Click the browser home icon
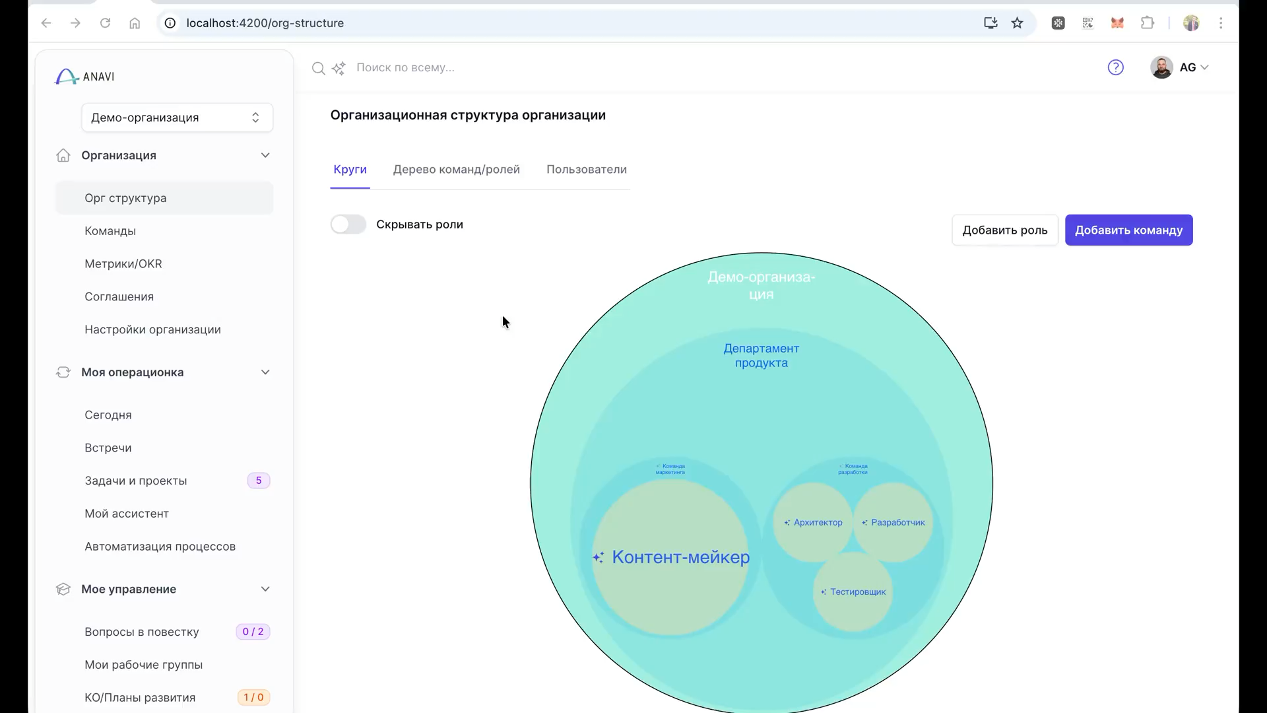 pyautogui.click(x=135, y=23)
